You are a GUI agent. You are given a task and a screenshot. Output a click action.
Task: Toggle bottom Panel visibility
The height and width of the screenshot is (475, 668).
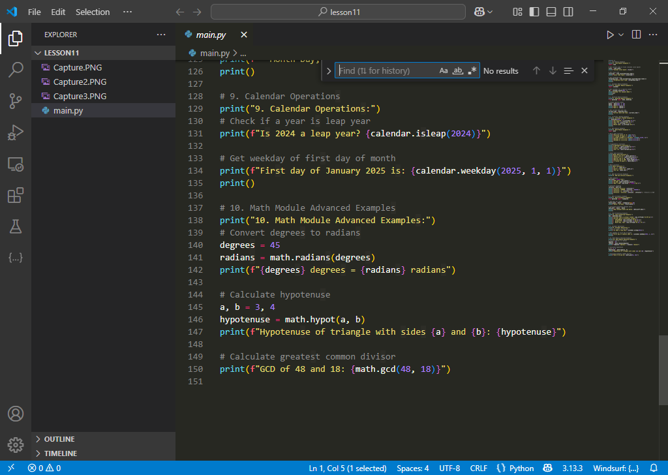coord(551,12)
